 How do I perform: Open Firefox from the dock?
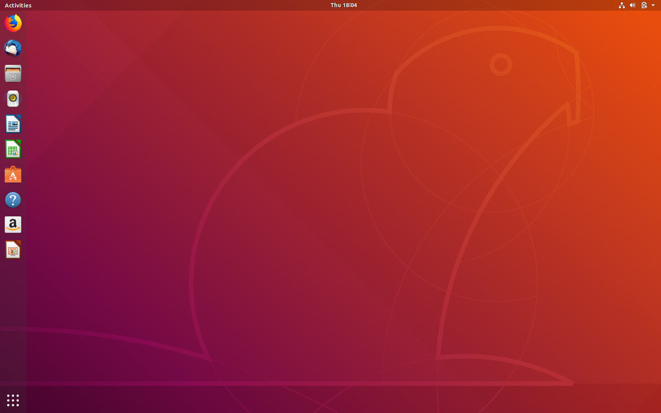click(x=13, y=24)
